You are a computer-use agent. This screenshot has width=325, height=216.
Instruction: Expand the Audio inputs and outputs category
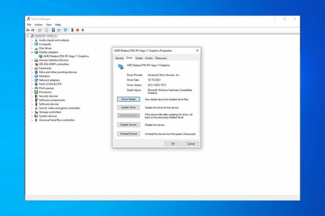coord(32,40)
